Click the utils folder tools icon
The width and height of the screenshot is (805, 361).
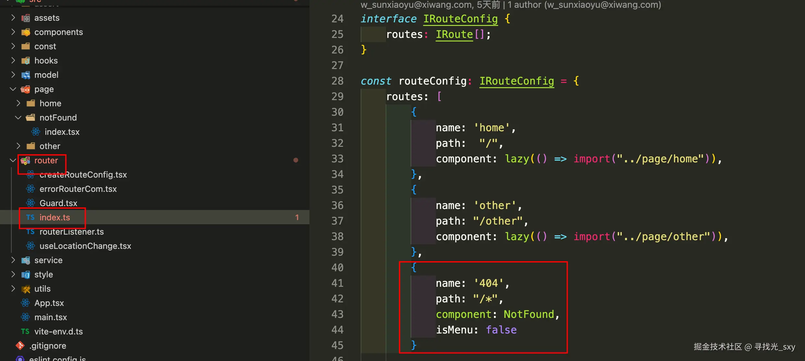click(26, 289)
